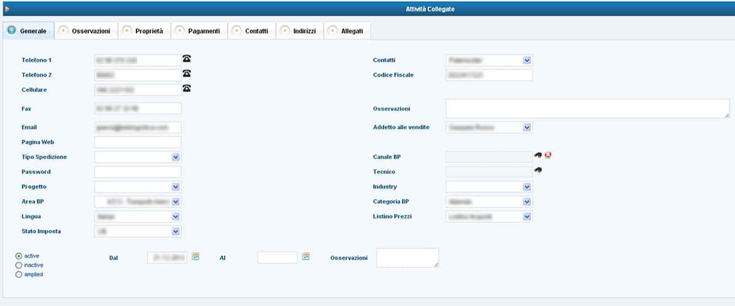Open the Allegati tab
The image size is (735, 306).
(347, 31)
